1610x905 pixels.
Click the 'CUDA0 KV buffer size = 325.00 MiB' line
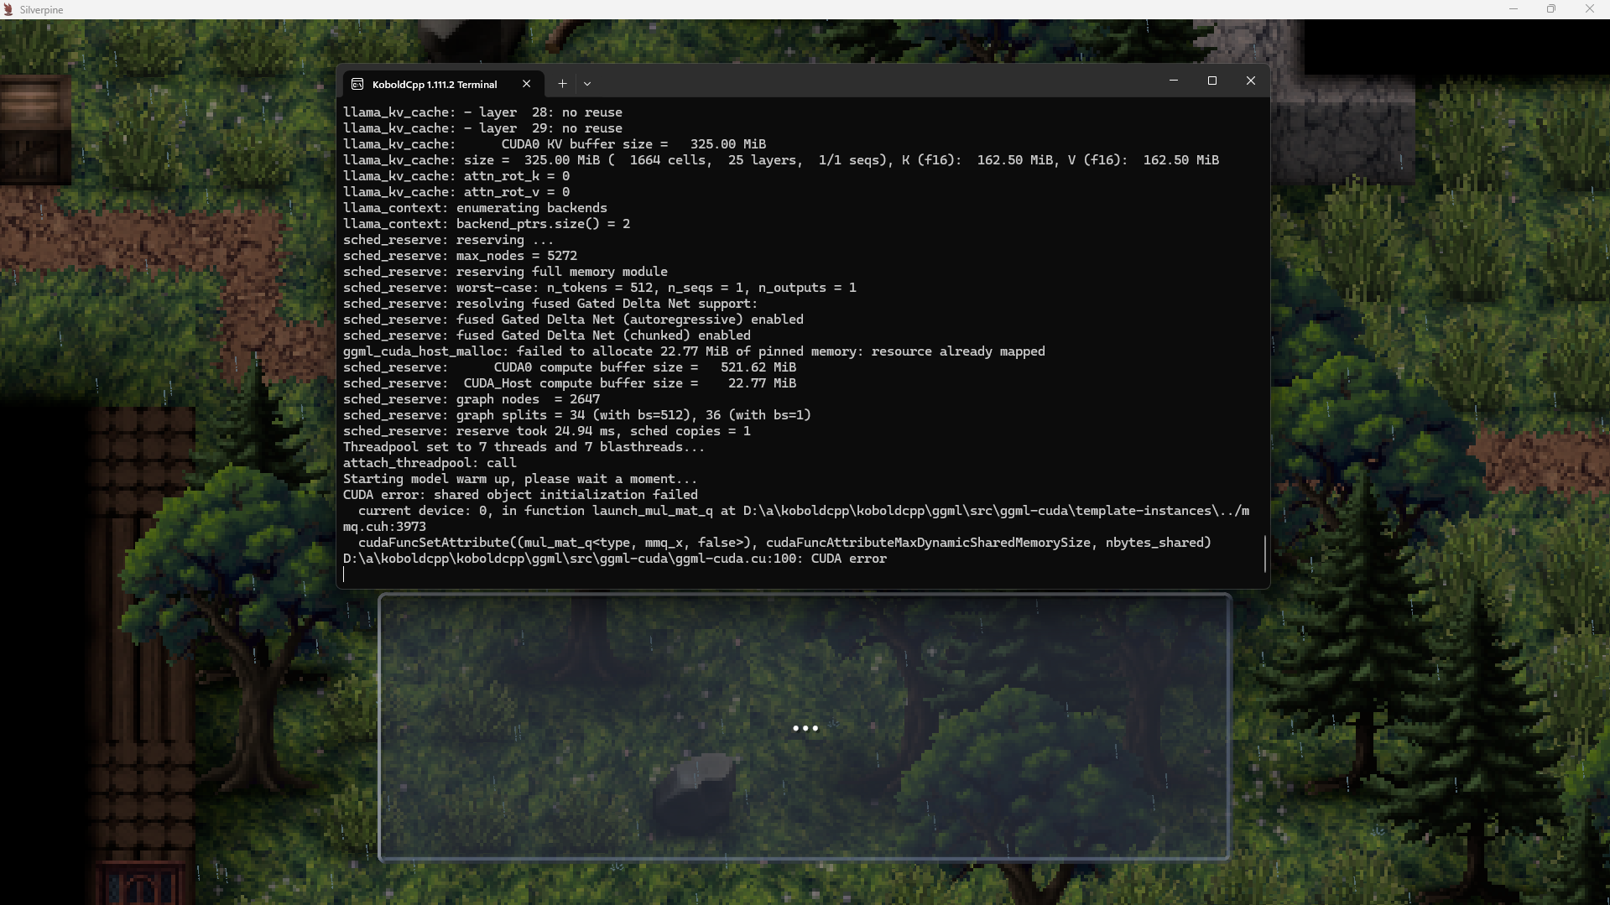[x=555, y=144]
